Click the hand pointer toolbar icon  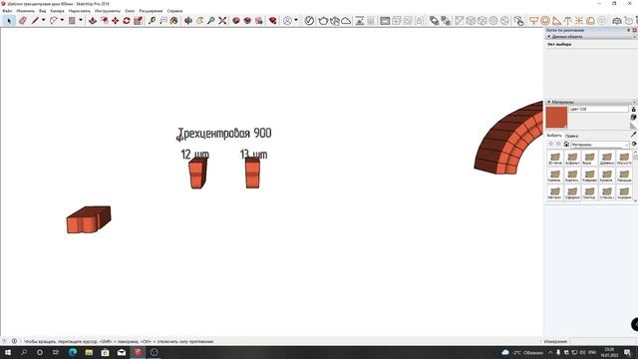click(518, 20)
